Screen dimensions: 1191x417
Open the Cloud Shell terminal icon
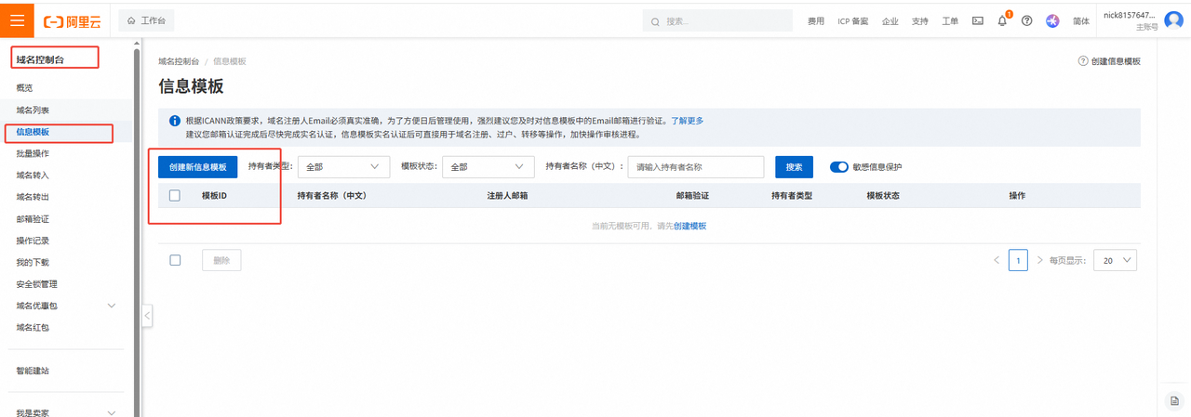978,20
